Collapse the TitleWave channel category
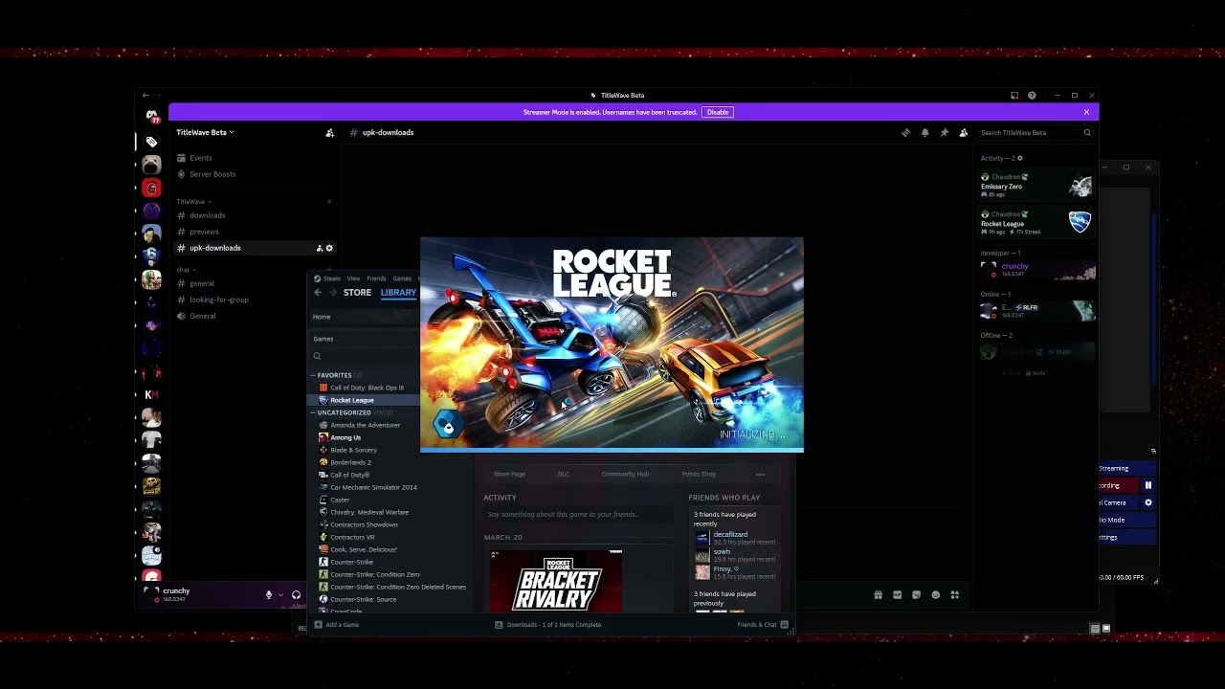 click(x=193, y=202)
